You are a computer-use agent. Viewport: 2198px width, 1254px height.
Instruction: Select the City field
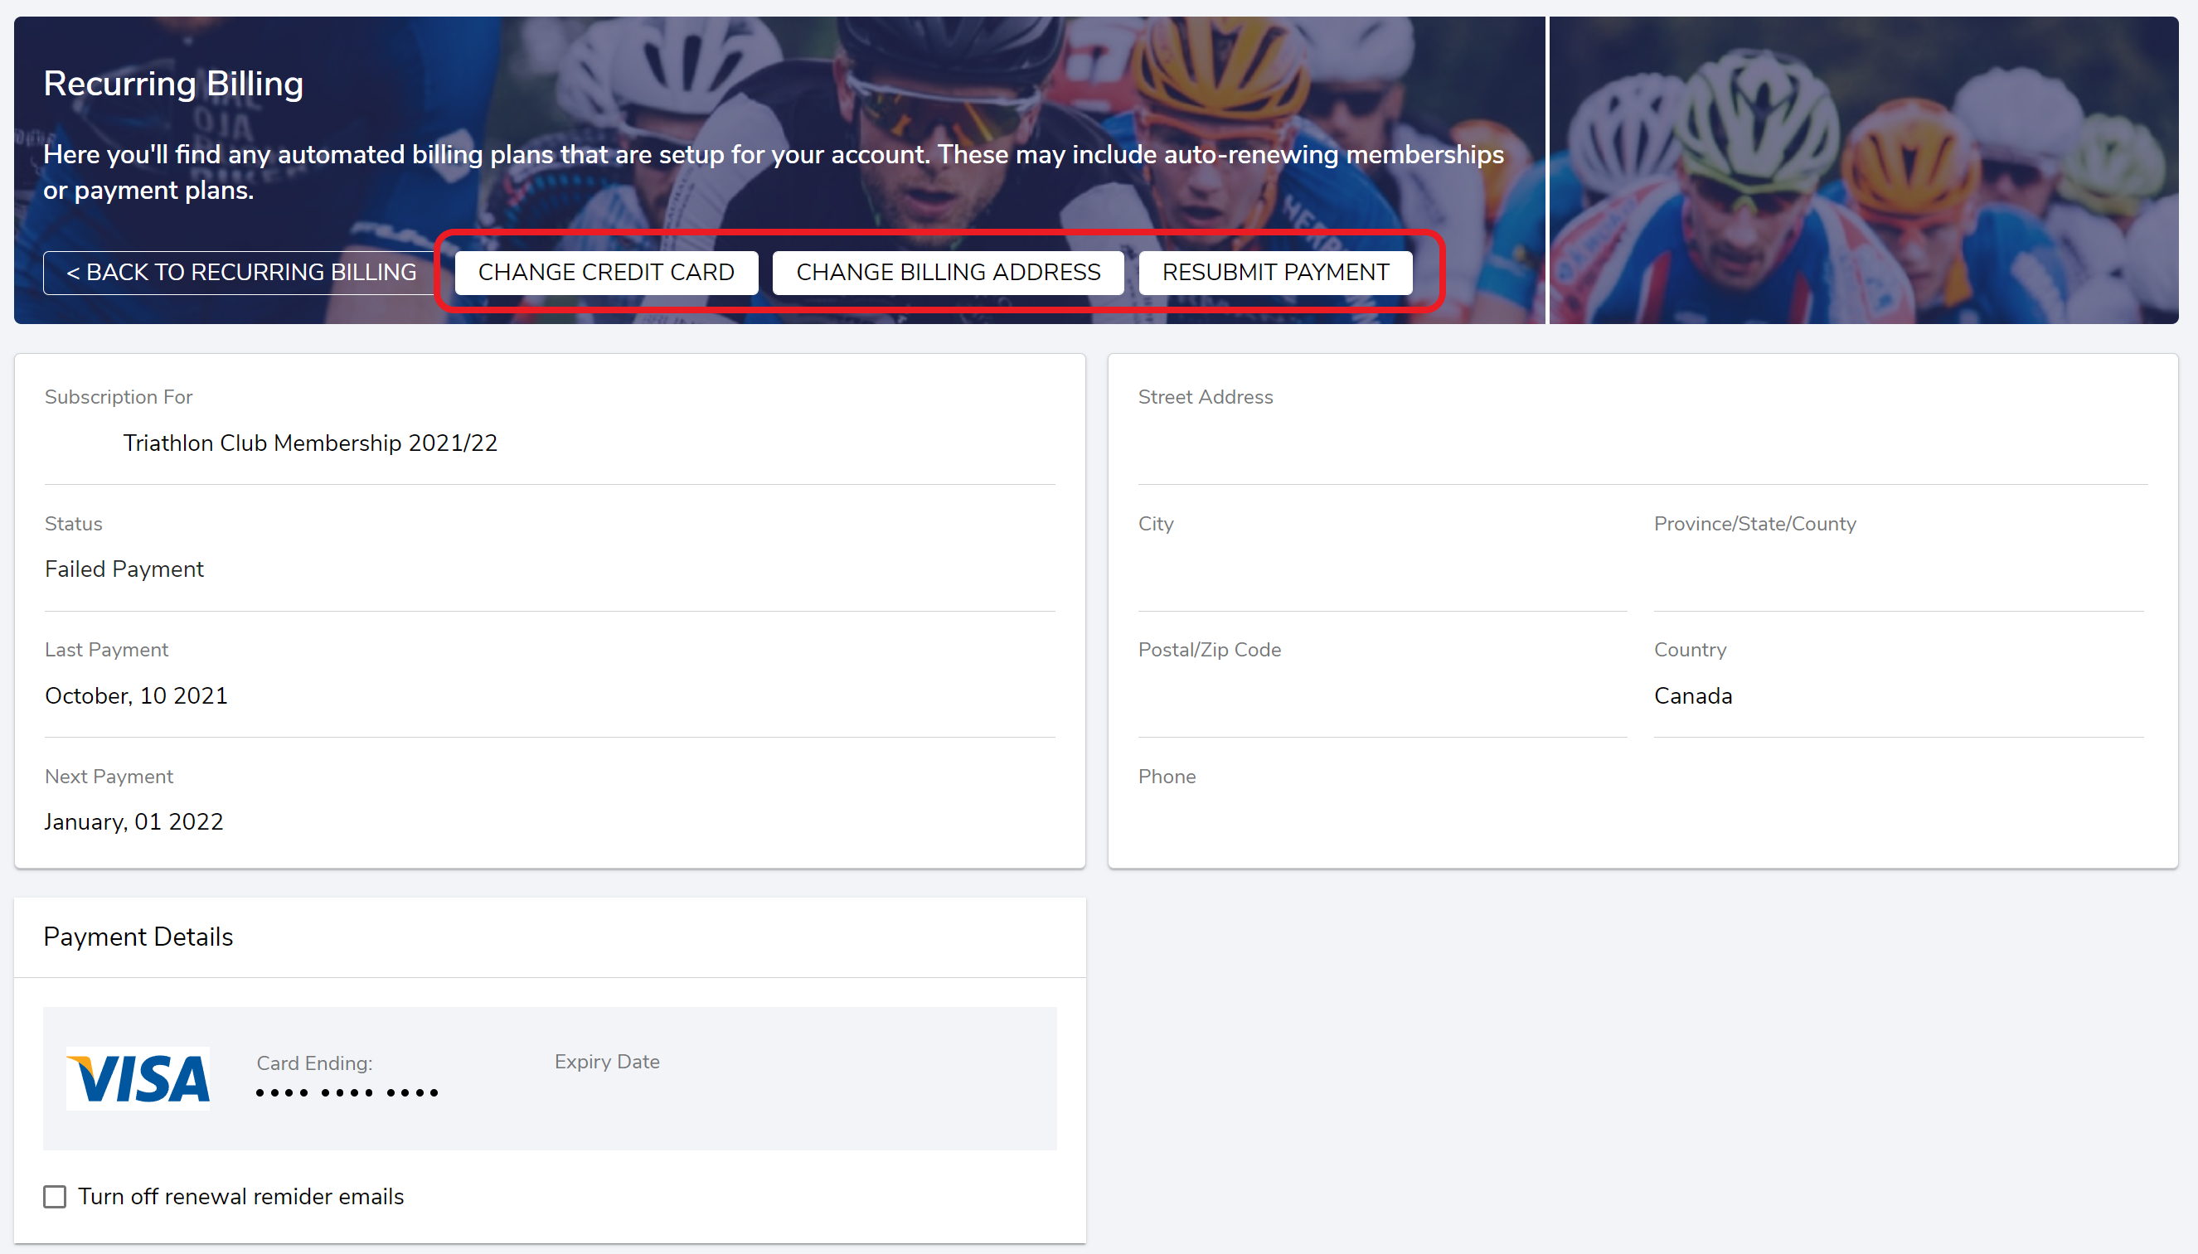click(x=1381, y=570)
